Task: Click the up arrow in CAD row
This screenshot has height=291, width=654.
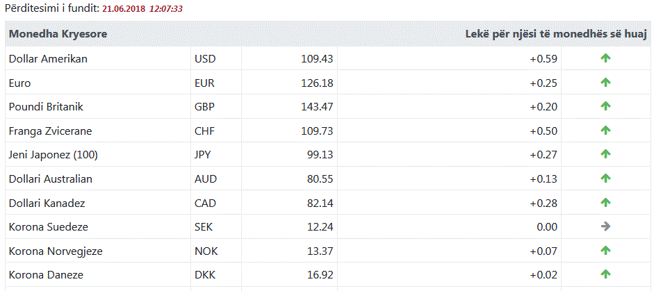Action: click(x=605, y=203)
